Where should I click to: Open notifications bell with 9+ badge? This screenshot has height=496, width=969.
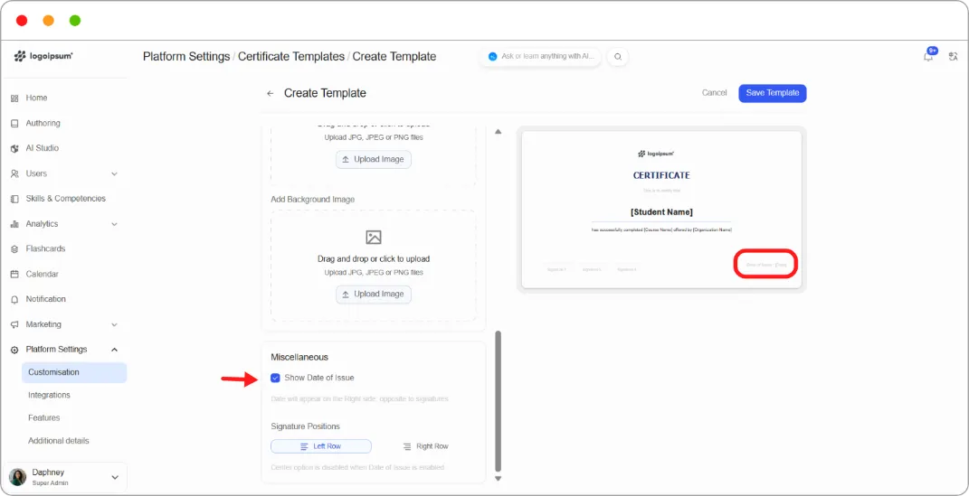[929, 55]
